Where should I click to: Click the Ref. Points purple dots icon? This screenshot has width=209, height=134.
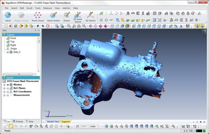(x=121, y=13)
